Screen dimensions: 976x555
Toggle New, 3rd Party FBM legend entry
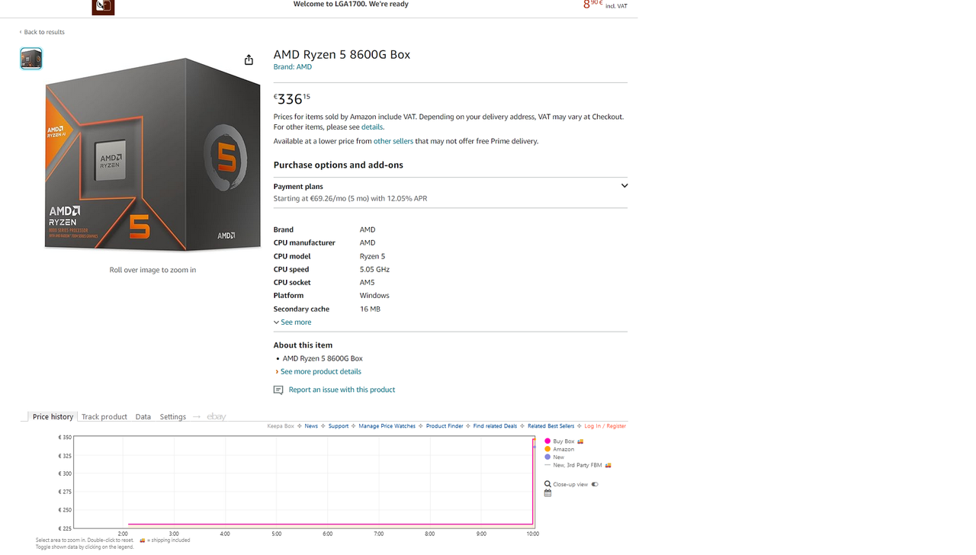(x=578, y=465)
